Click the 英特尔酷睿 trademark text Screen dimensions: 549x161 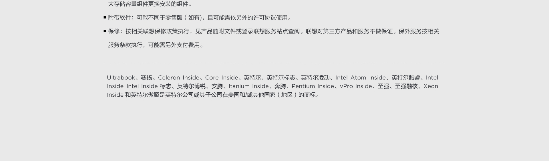[406, 77]
